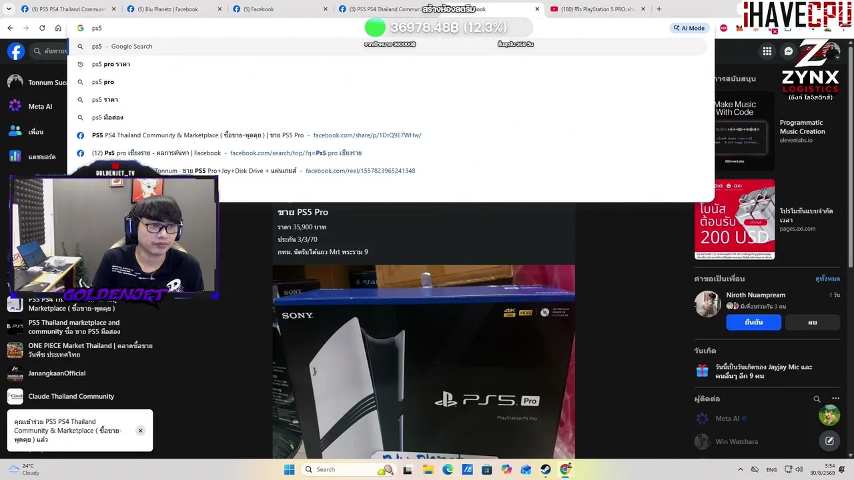Switch to Chrome in the taskbar
Viewport: 854px width, 480px height.
tap(565, 469)
